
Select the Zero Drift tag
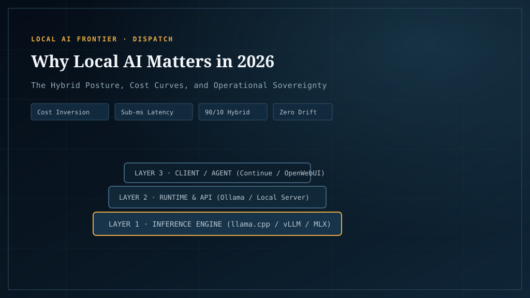tap(302, 112)
